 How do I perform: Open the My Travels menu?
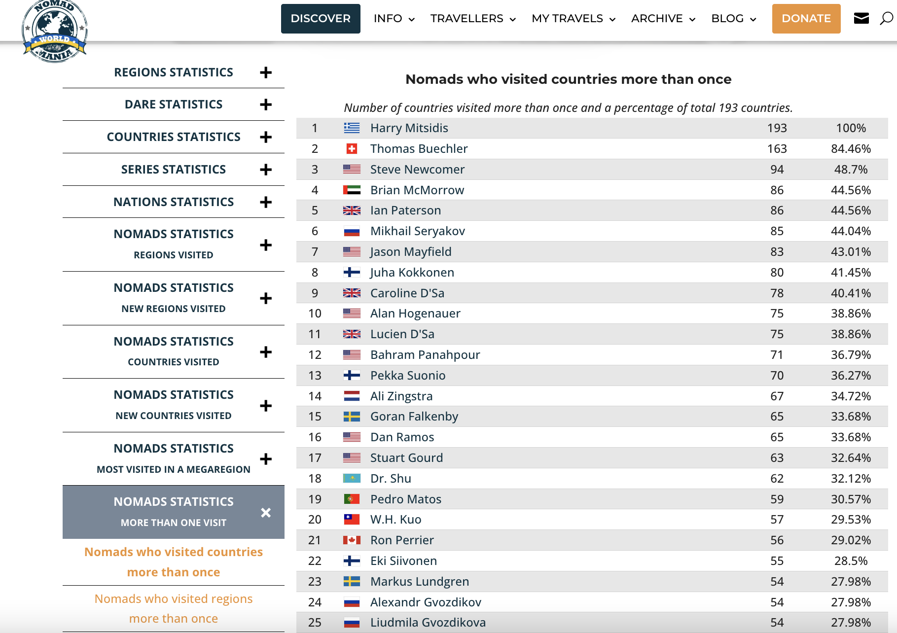573,19
